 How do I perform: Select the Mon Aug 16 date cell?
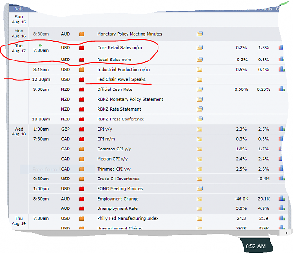click(x=19, y=33)
